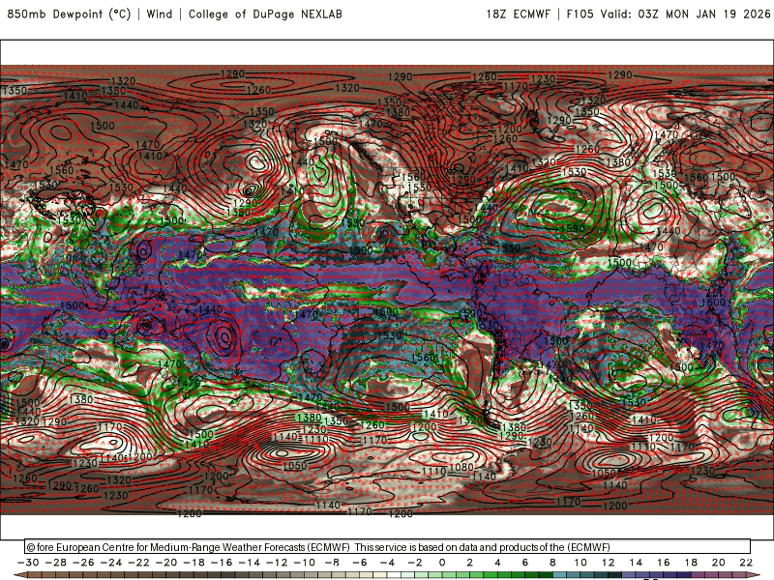Click the 'F105' forecast hour label
Screen dimensions: 774x580
click(x=580, y=14)
